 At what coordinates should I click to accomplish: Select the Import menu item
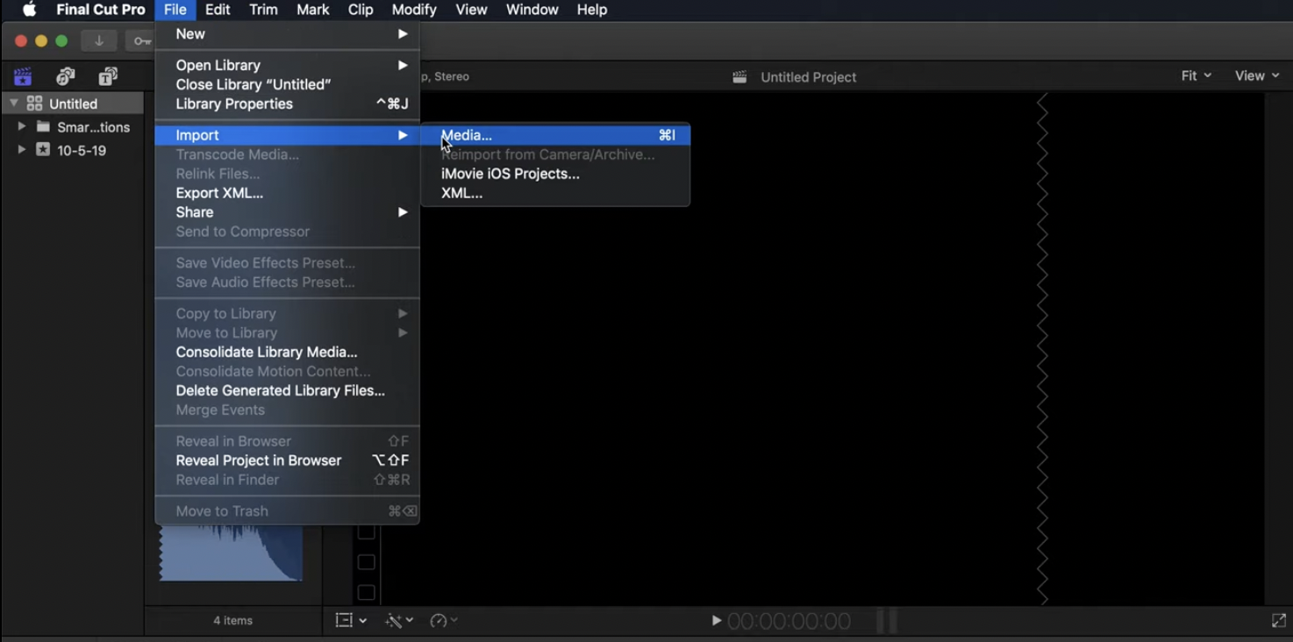tap(287, 135)
